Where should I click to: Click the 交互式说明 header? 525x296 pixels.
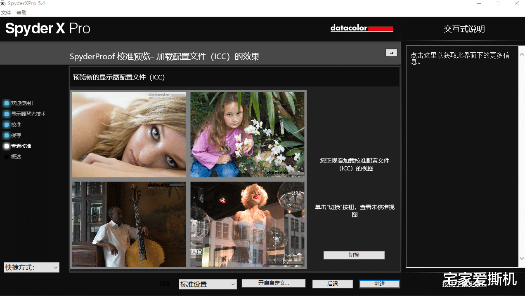[464, 29]
